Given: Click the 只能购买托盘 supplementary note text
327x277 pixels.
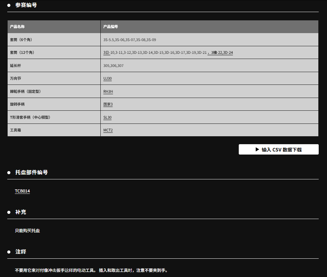Looking at the screenshot, I should coord(27,230).
